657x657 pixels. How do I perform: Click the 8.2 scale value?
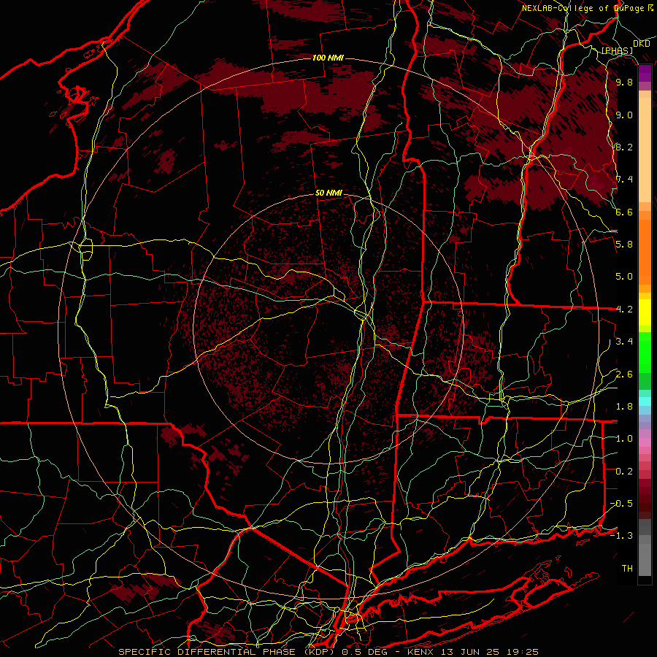click(624, 147)
